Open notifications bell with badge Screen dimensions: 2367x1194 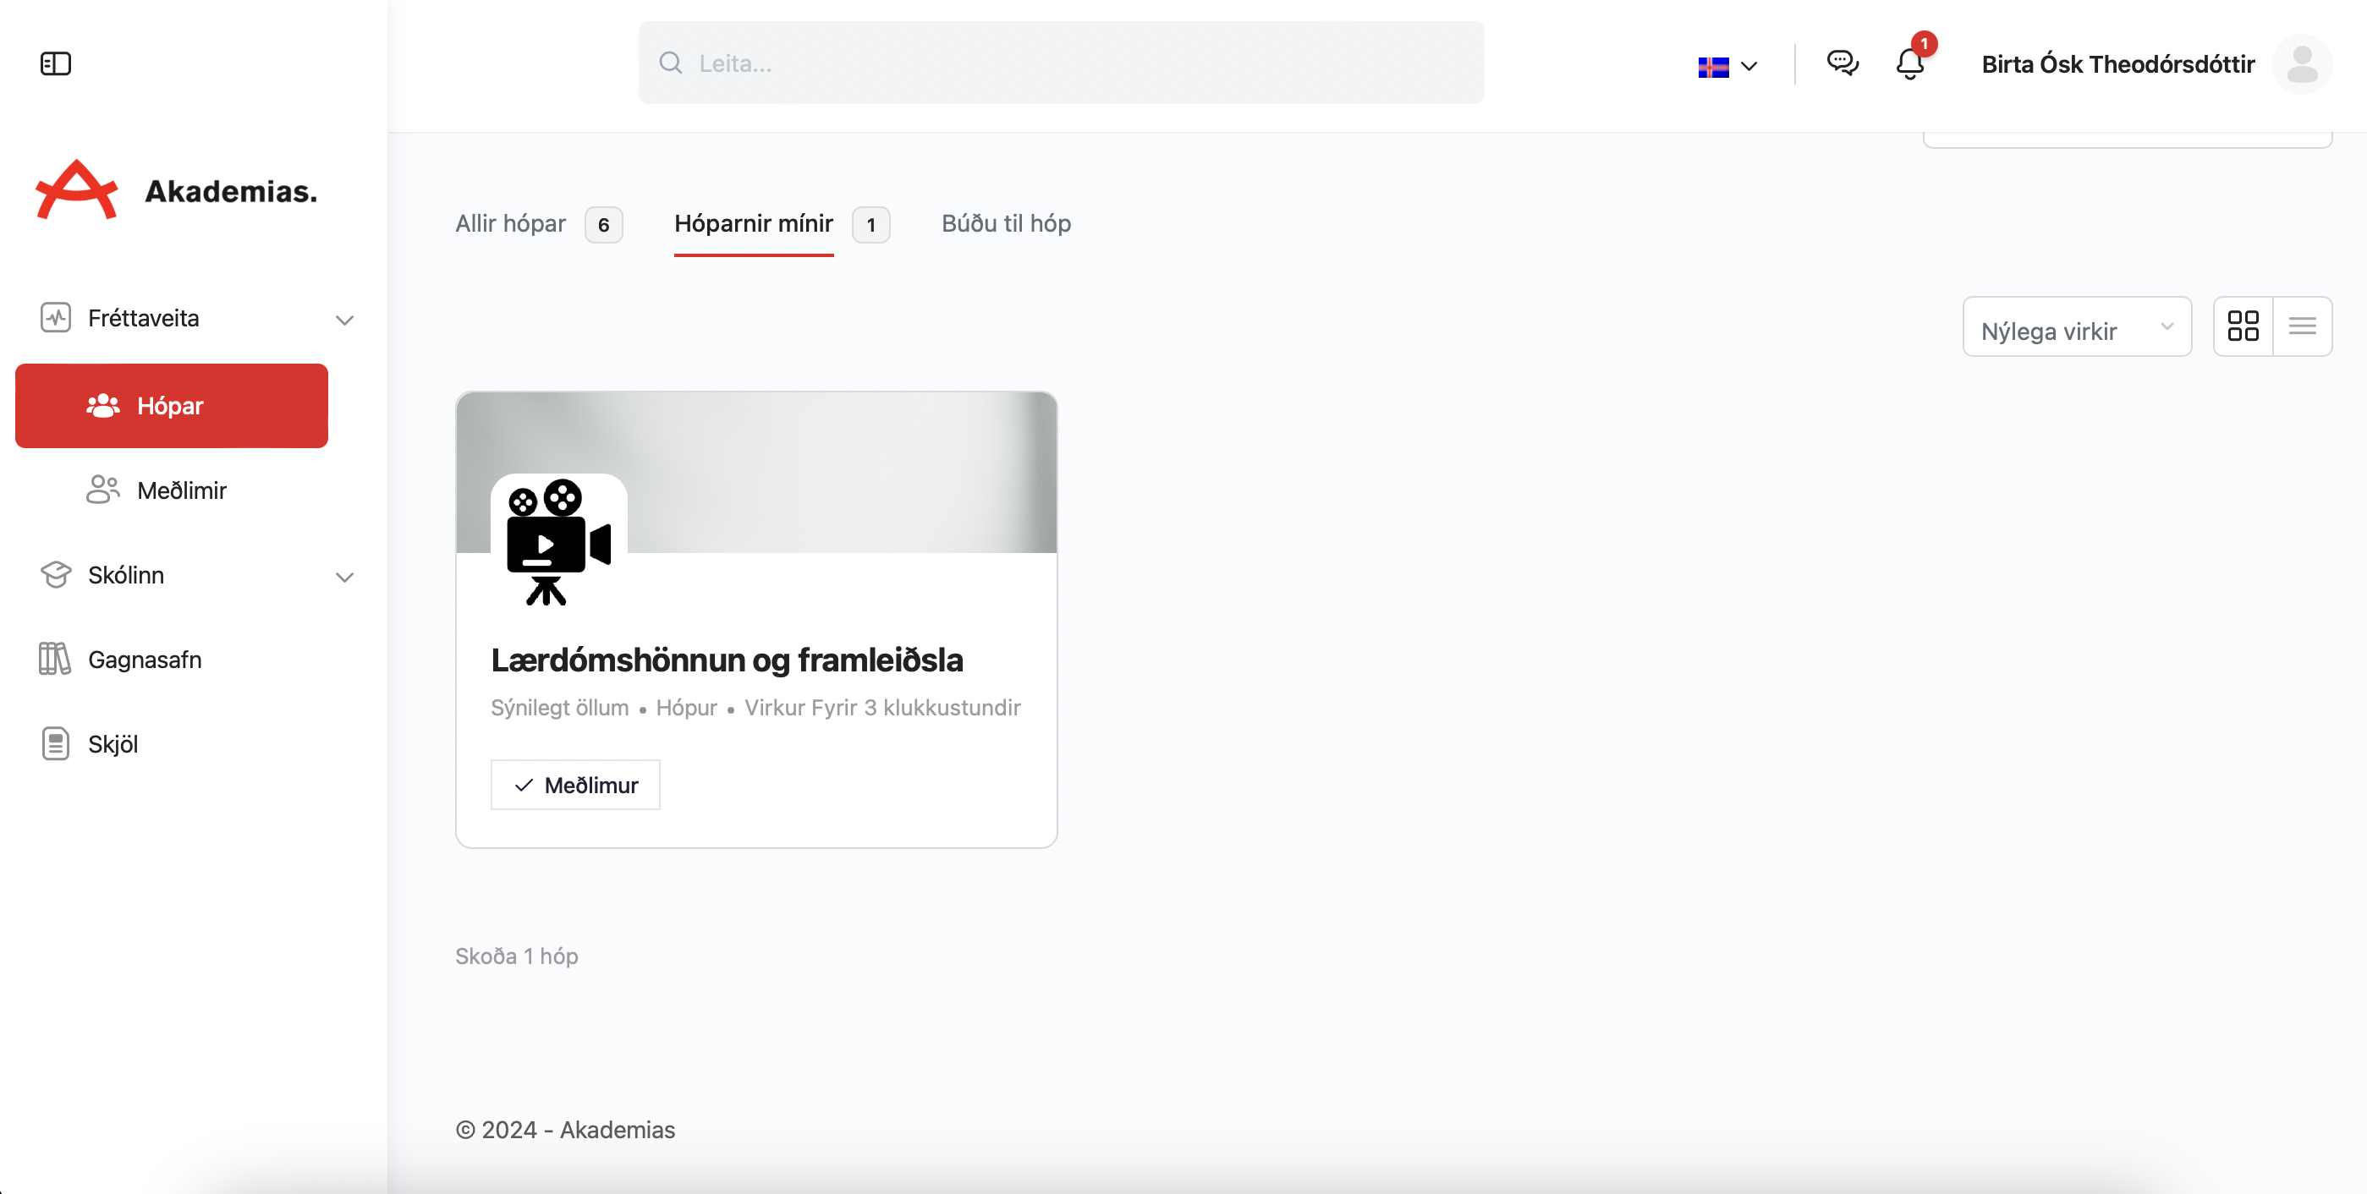1910,63
